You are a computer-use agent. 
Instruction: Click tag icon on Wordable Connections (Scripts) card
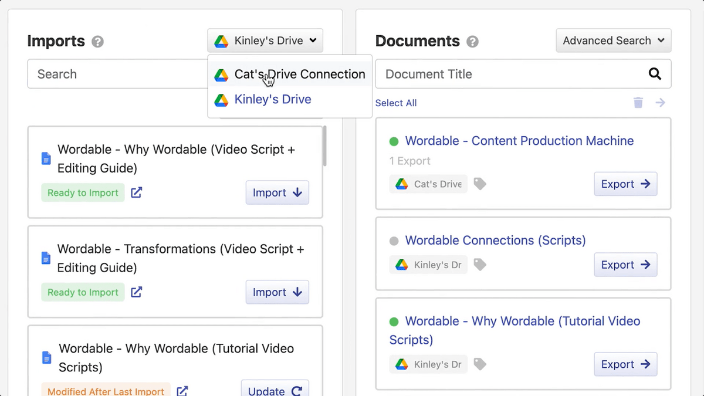click(x=480, y=265)
